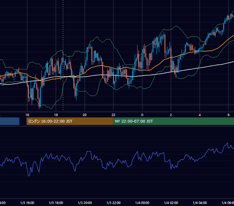Viewport: 234px width, 206px height.
Task: Click the 0 hour label on price chart axis
Action: point(142,115)
